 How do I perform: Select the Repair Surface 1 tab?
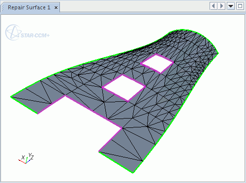(29, 7)
